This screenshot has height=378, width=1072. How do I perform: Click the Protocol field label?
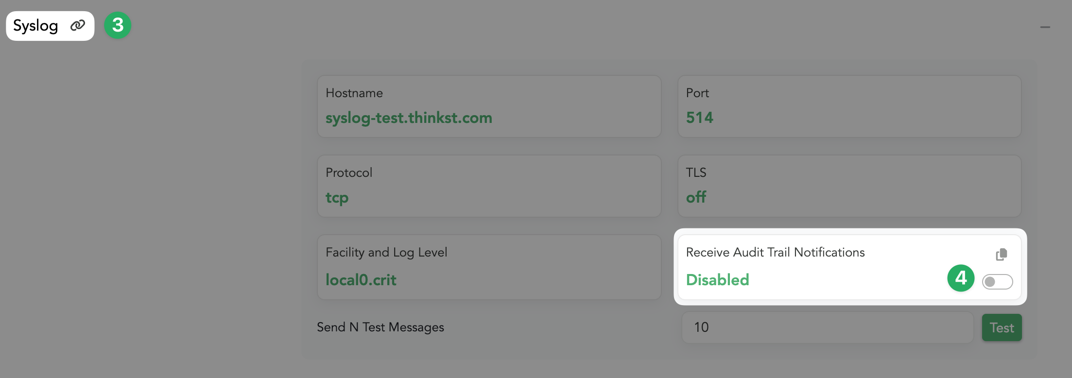tap(348, 173)
